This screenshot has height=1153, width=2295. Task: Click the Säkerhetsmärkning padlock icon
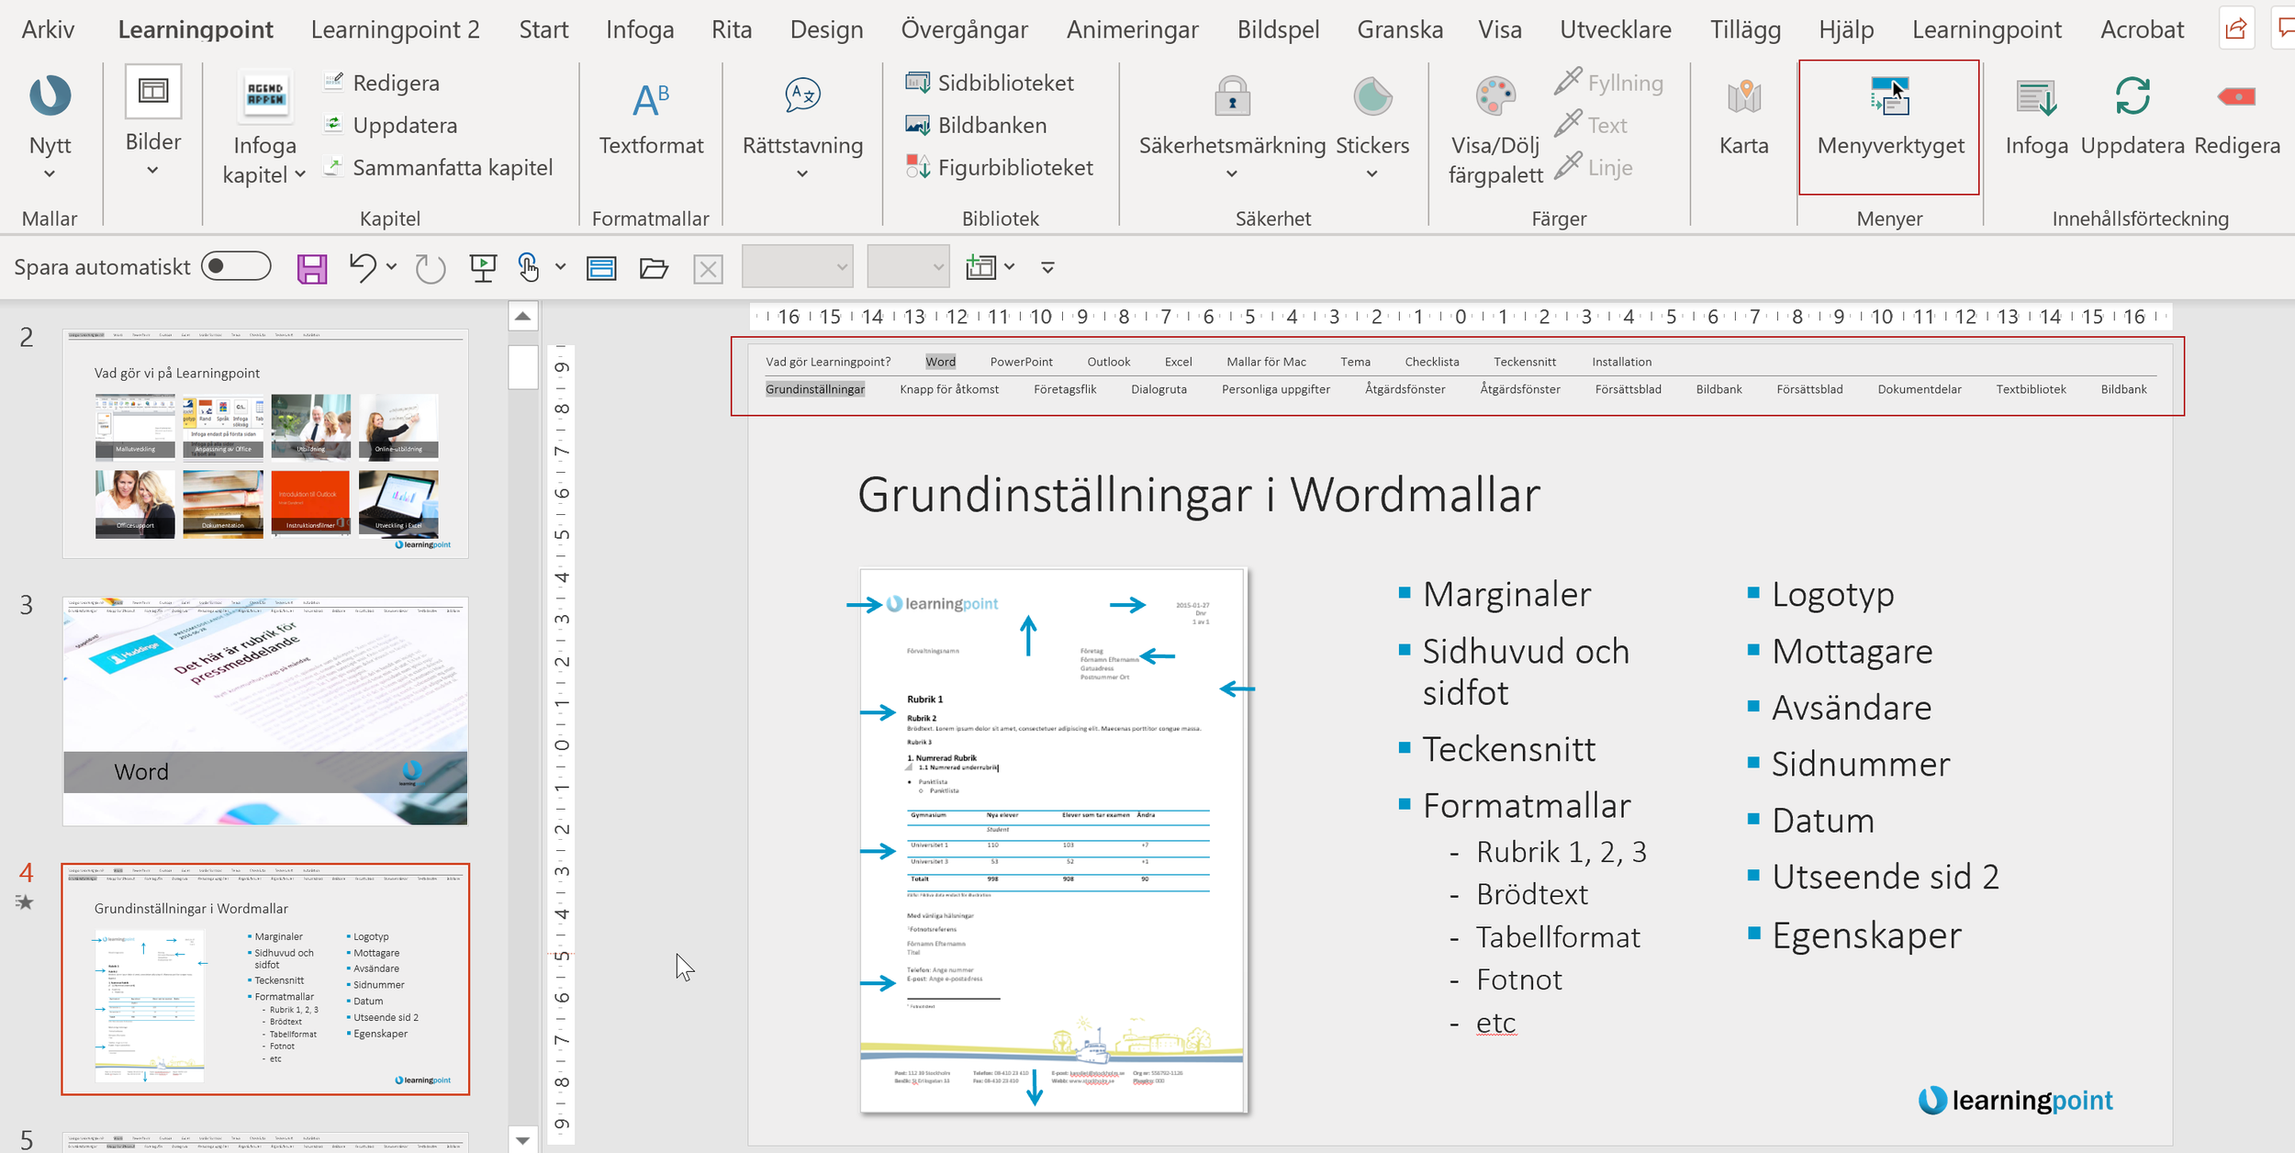1232,97
